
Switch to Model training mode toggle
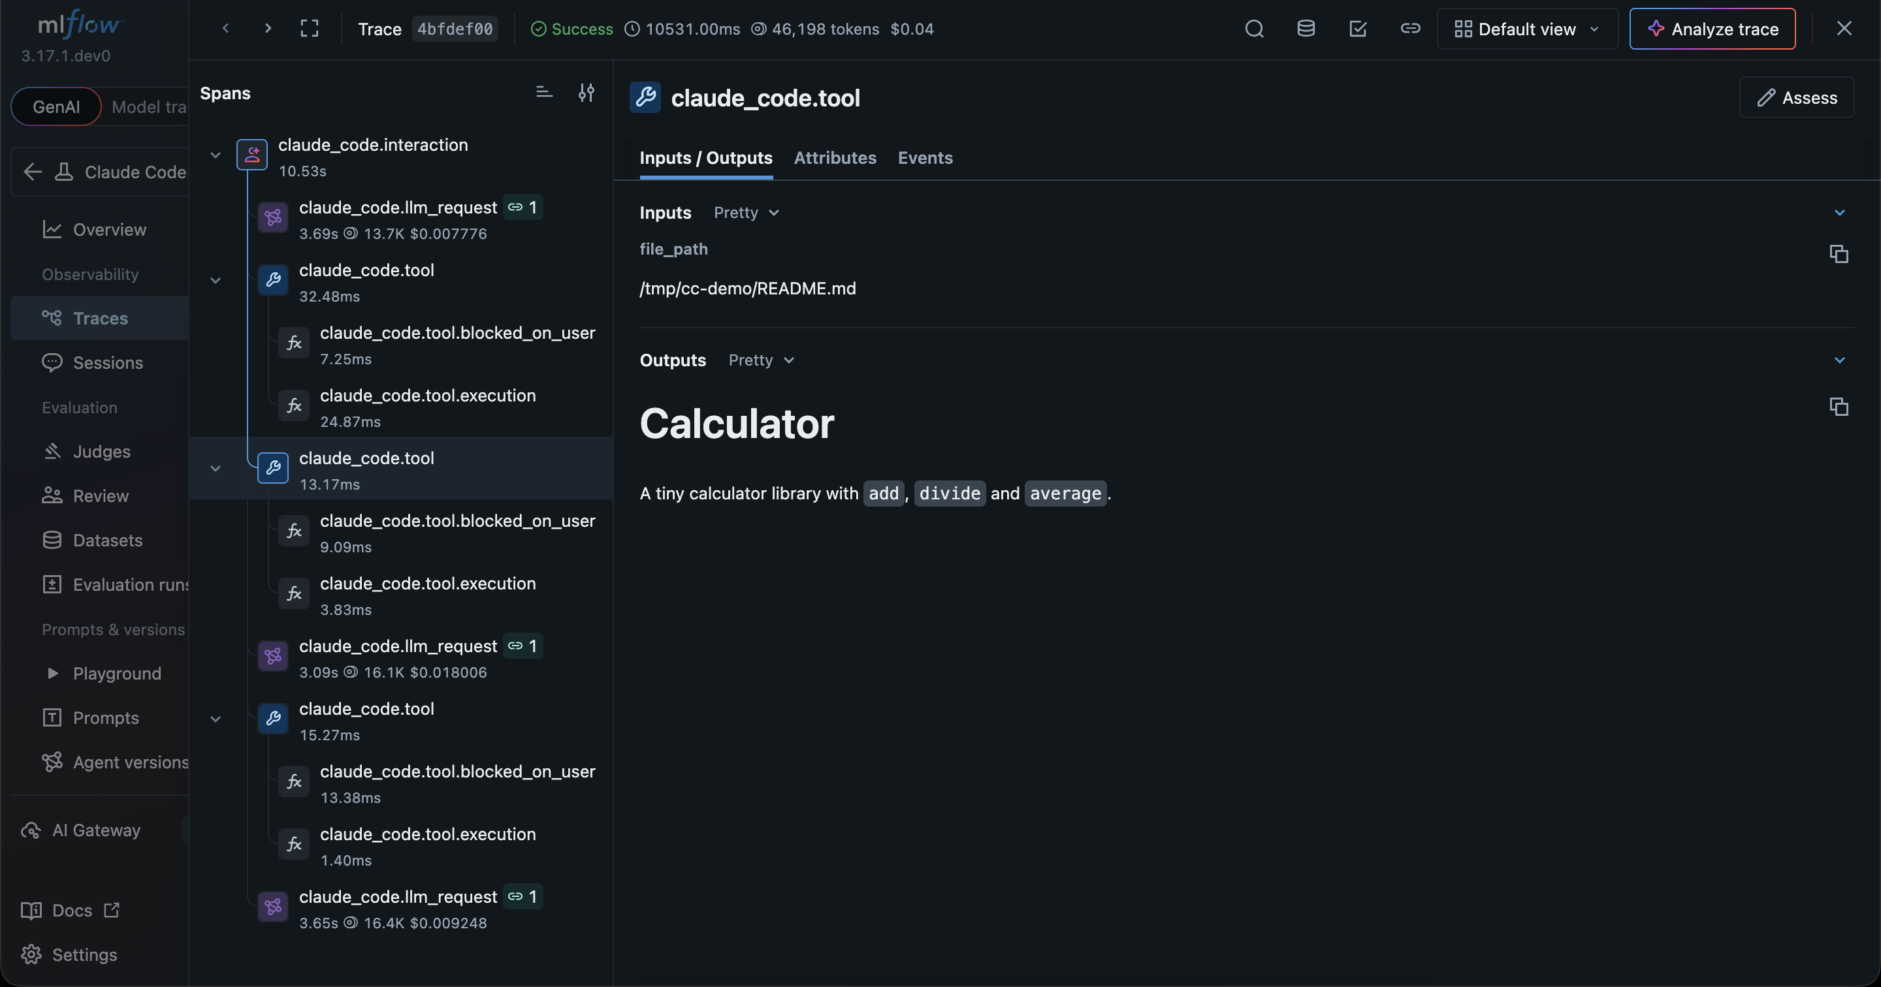(148, 107)
